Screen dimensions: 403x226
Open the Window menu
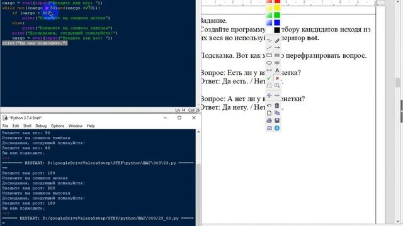[x=76, y=126]
